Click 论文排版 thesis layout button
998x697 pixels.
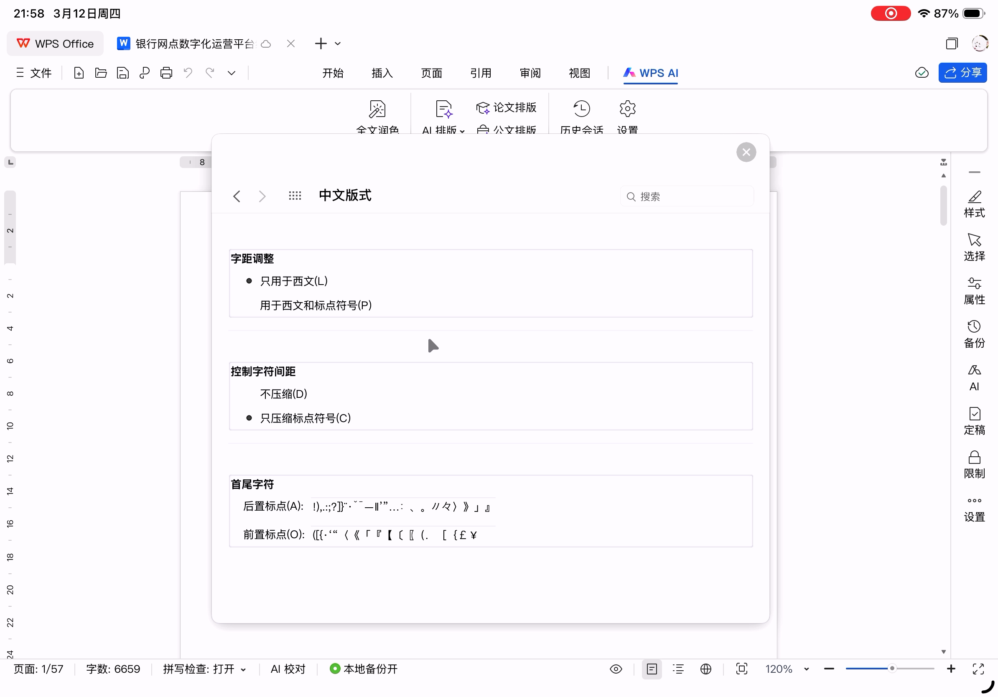coord(507,107)
